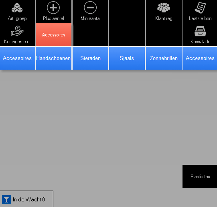Select the red Accessoires group button
Image resolution: width=217 pixels, height=207 pixels.
pyautogui.click(x=54, y=34)
